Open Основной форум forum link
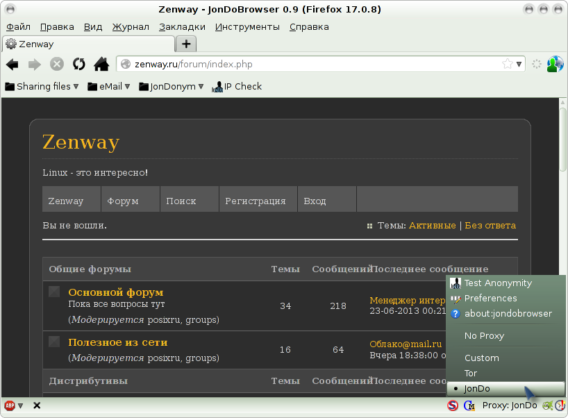This screenshot has height=418, width=568. tap(115, 292)
